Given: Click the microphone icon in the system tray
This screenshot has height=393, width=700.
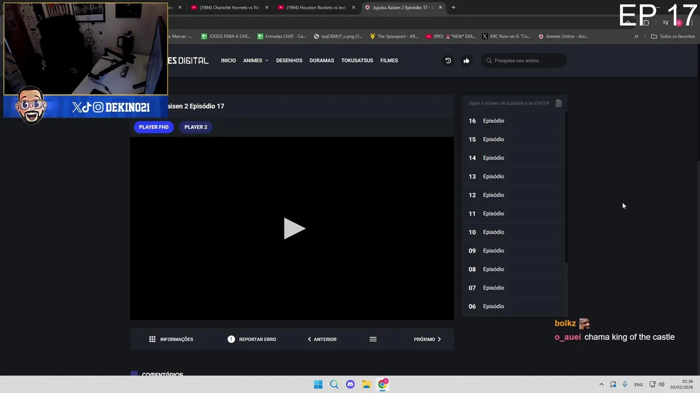Looking at the screenshot, I should pos(625,384).
